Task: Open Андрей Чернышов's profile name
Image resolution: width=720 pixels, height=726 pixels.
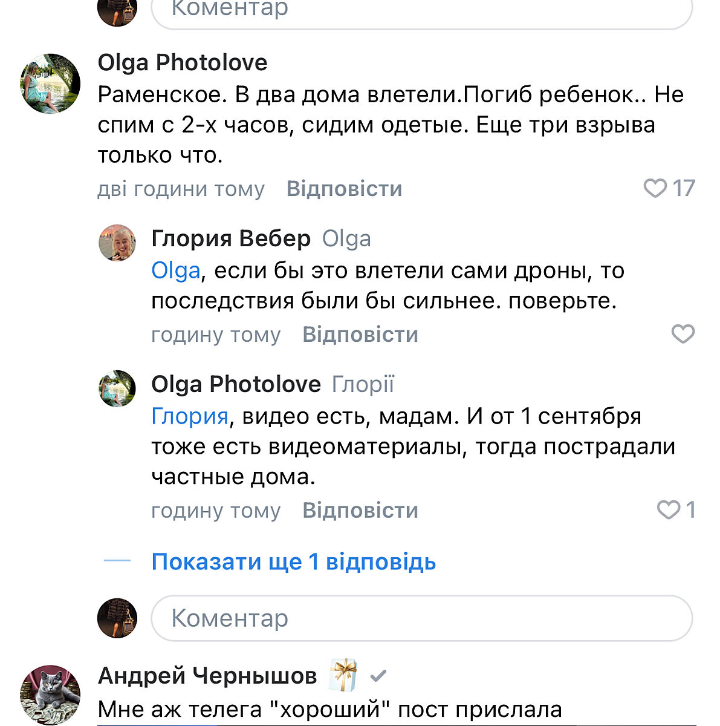Action: pos(207,675)
